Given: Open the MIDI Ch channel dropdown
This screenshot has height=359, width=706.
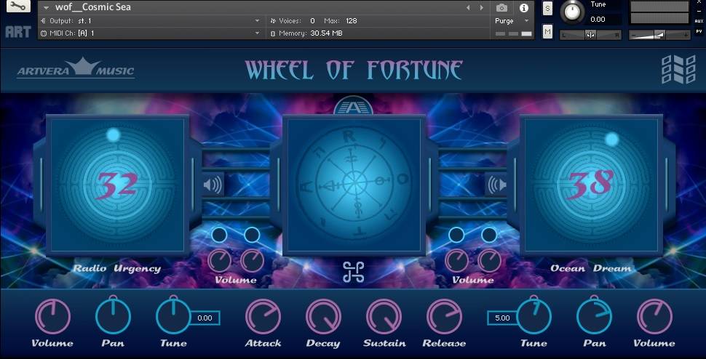Looking at the screenshot, I should (149, 33).
